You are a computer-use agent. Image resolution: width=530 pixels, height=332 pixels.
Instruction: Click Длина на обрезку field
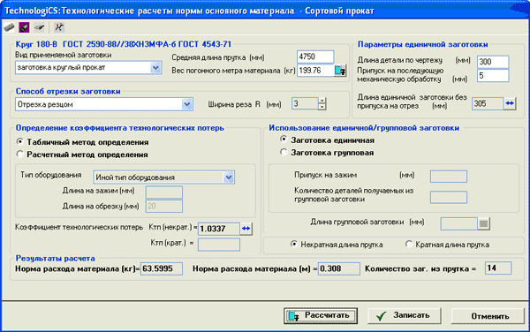point(164,207)
